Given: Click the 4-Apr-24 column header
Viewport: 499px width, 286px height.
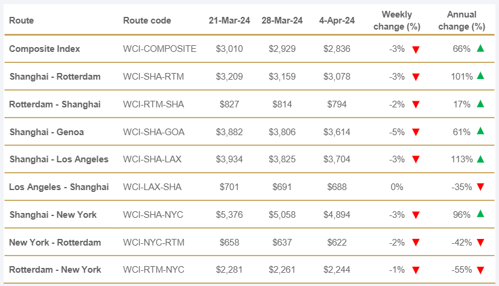Looking at the screenshot, I should (x=335, y=21).
